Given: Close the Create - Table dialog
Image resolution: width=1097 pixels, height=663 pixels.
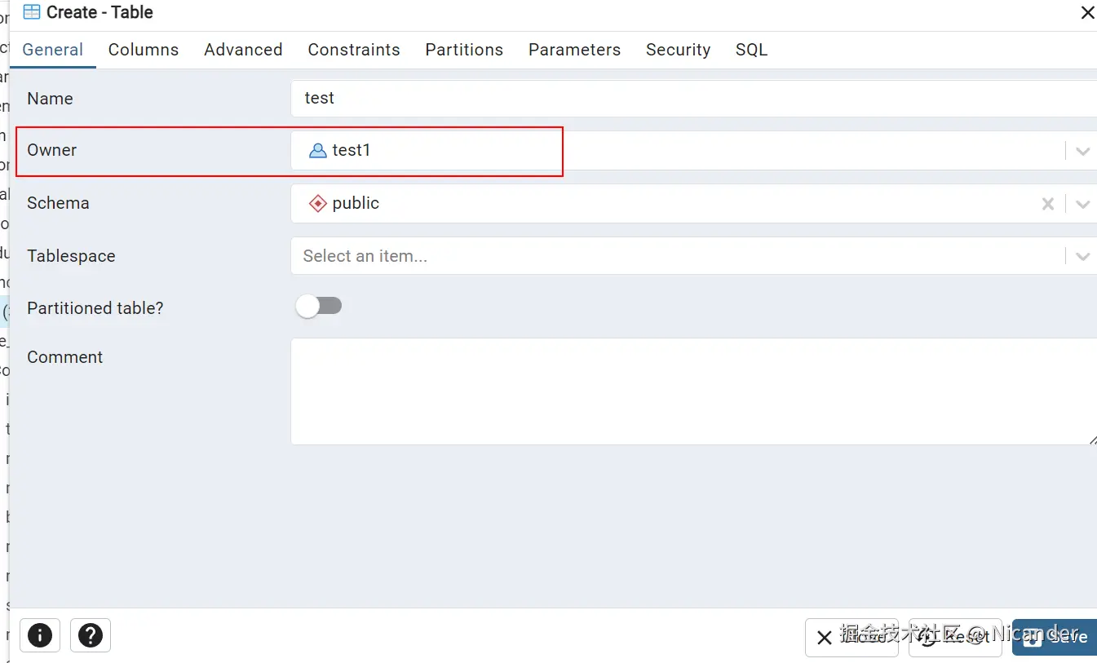Looking at the screenshot, I should pyautogui.click(x=1087, y=13).
